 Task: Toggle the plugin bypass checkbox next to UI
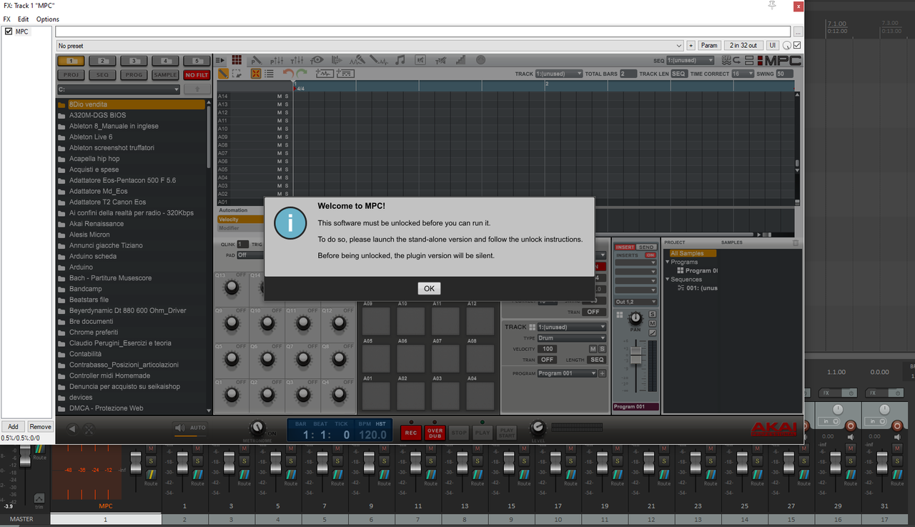coord(797,46)
